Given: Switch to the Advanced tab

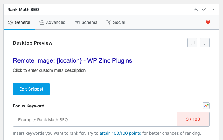Looking at the screenshot, I should point(52,22).
